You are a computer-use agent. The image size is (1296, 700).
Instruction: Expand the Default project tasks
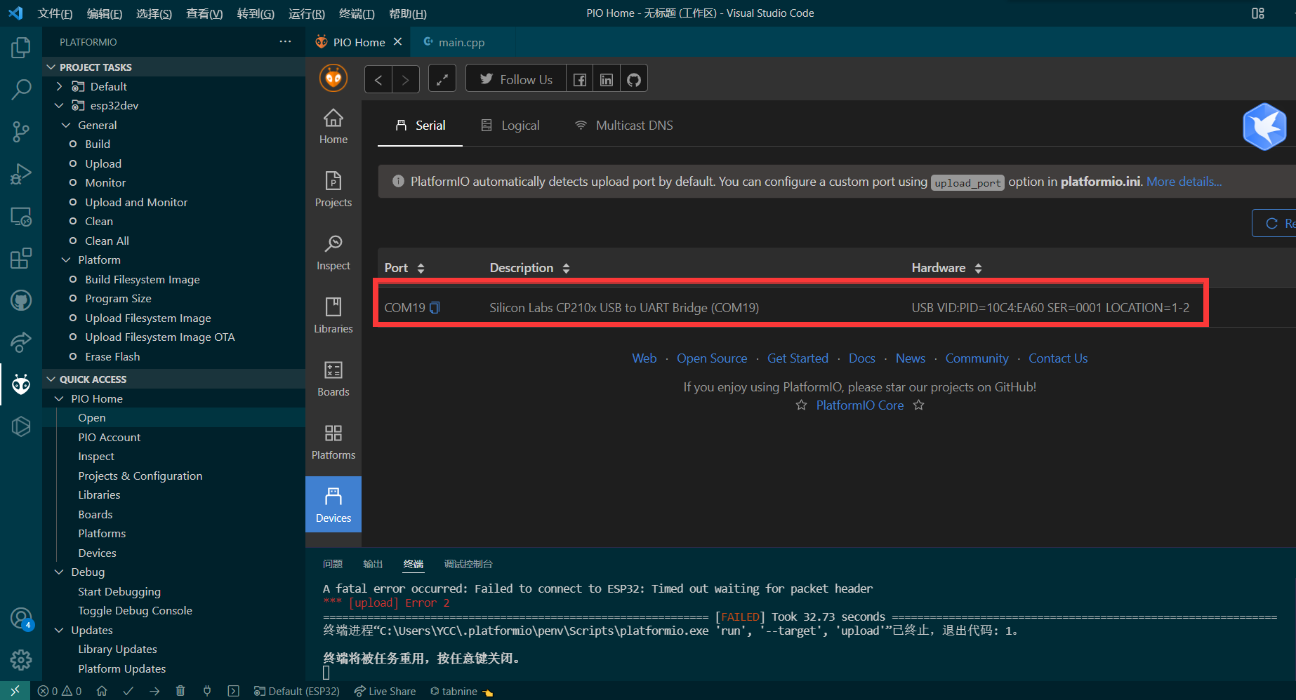click(59, 86)
